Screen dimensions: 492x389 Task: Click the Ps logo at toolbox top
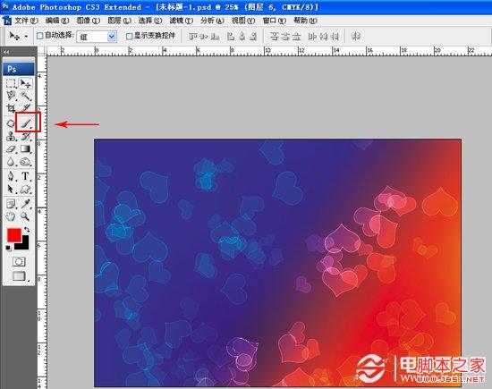point(19,69)
